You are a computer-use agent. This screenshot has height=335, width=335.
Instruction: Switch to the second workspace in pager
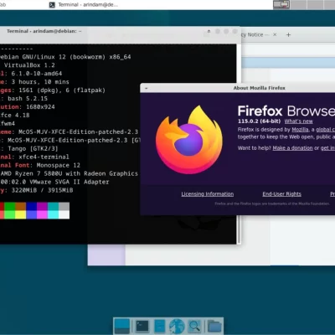click(299, 4)
